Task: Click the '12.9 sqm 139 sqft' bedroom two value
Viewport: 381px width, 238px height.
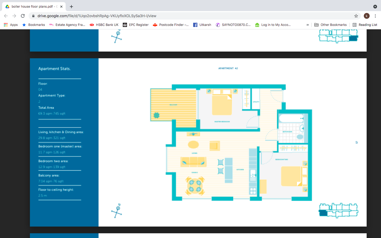Action: tap(52, 167)
